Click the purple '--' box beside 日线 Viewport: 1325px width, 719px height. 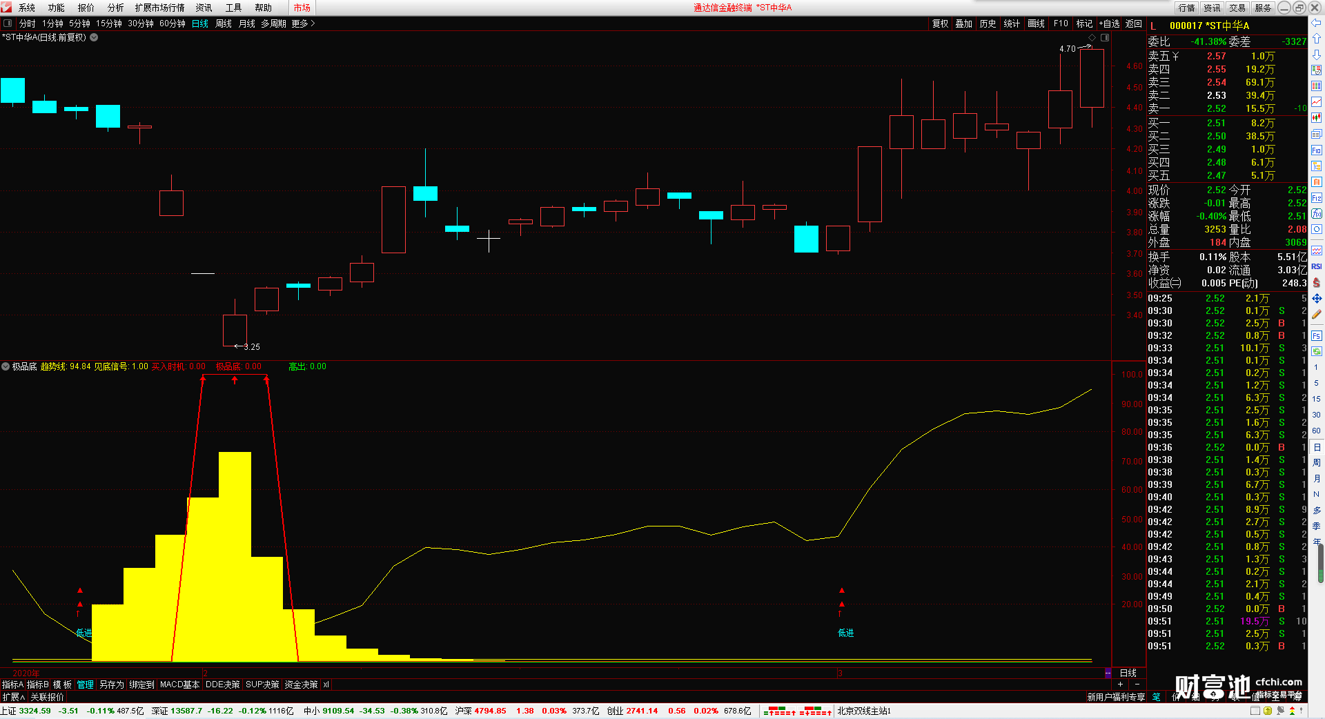point(1108,673)
